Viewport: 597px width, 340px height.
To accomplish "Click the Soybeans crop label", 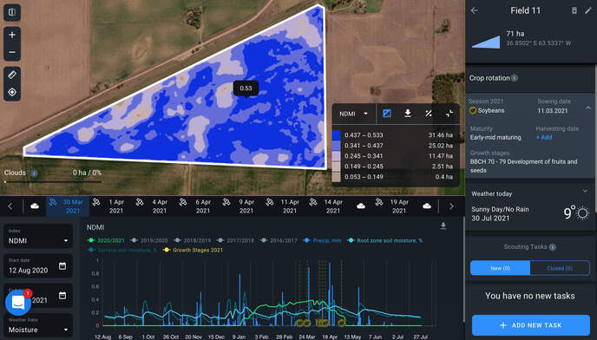I will [x=491, y=110].
